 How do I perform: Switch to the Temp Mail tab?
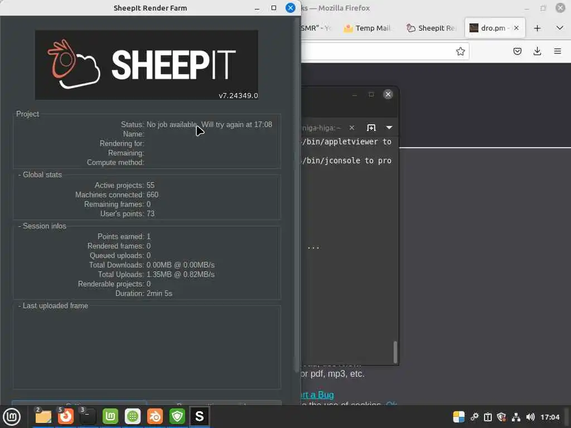[x=367, y=28]
